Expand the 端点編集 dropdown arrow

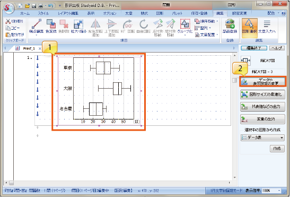coord(36,35)
